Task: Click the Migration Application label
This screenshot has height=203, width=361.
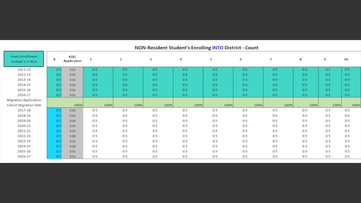Action: click(x=24, y=100)
